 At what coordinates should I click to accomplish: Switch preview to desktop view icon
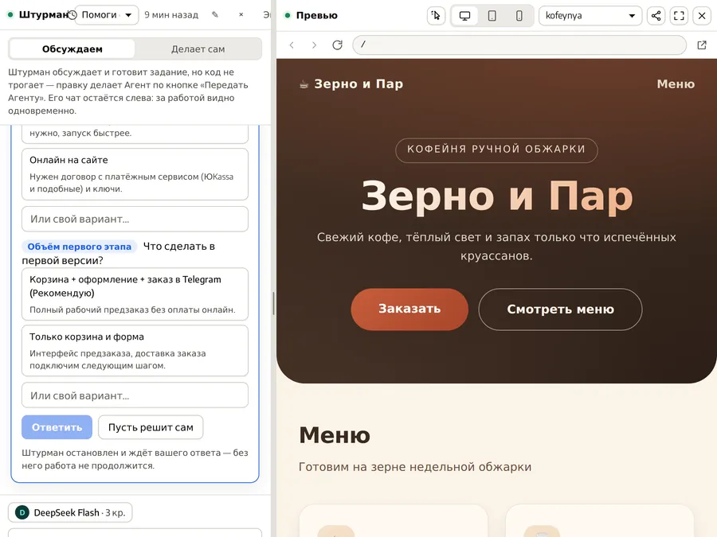click(464, 16)
